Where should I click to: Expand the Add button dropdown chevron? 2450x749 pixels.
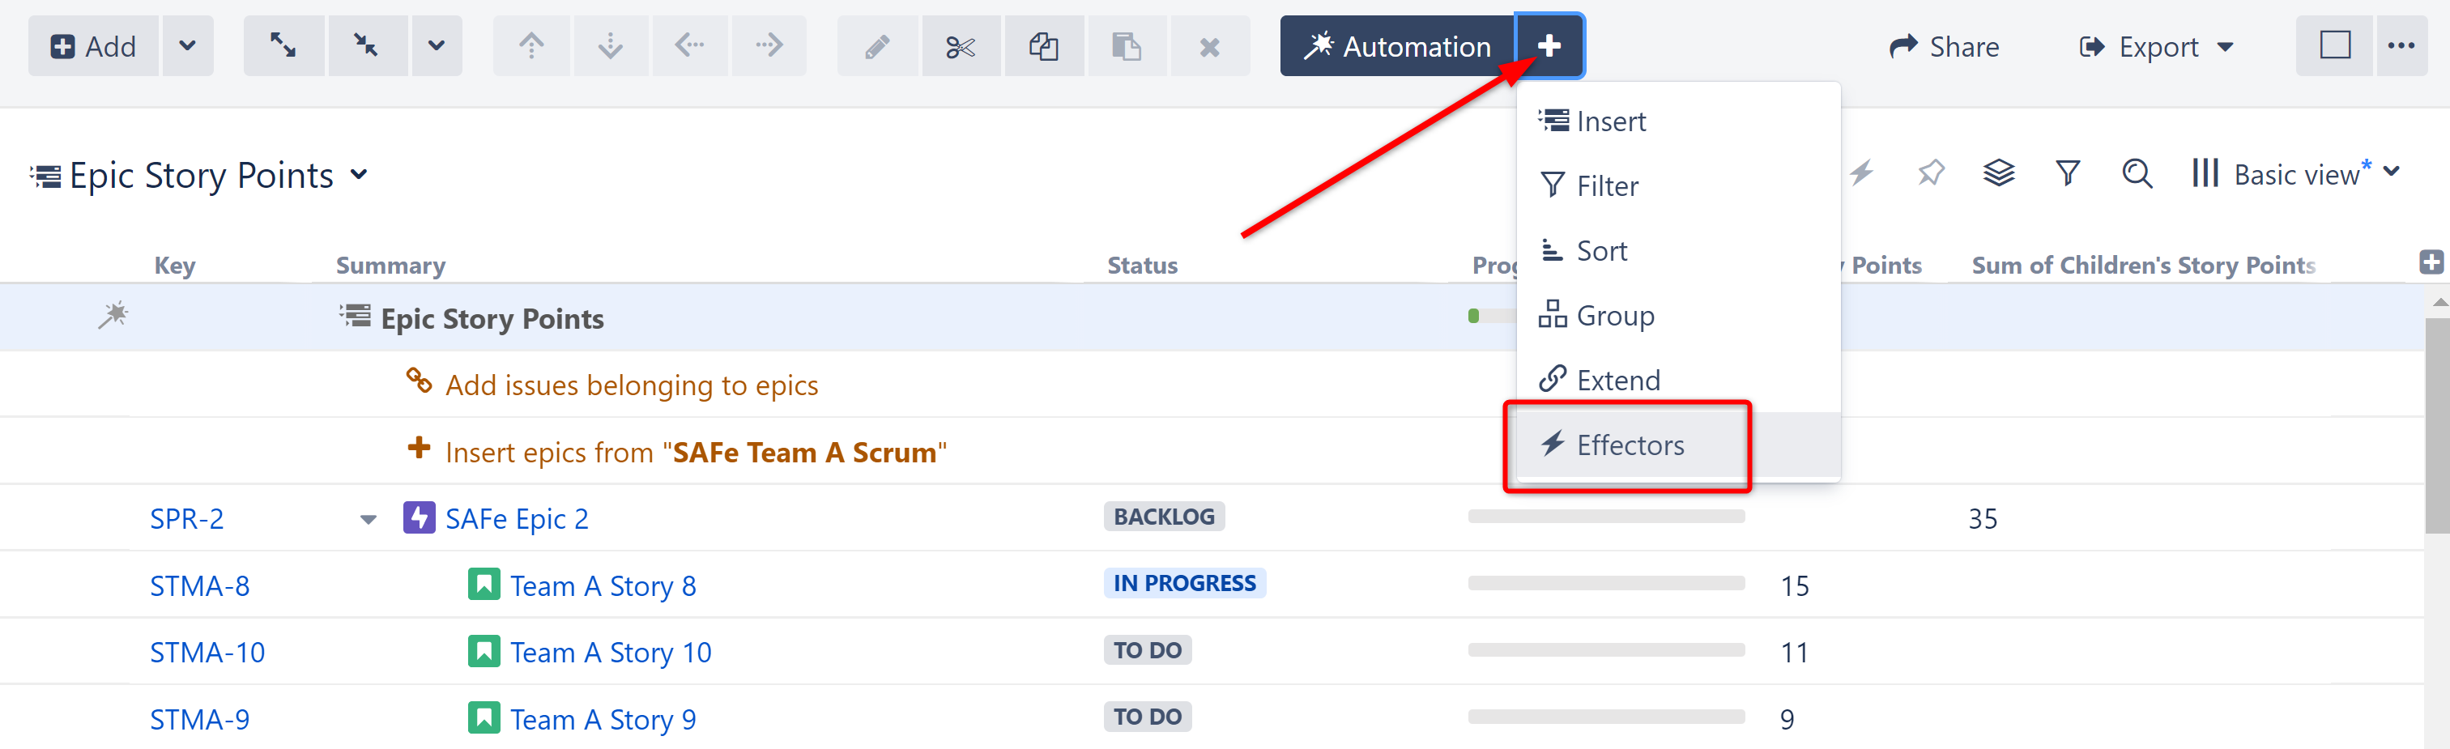[187, 45]
